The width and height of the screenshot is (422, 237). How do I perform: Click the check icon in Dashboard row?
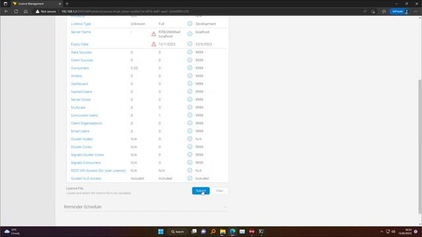pos(190,84)
